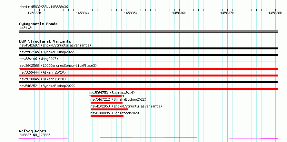Click variant label nsv4102953 (gnomADStructuralVariants)
Screen dimensions: 287x142
click(126, 106)
